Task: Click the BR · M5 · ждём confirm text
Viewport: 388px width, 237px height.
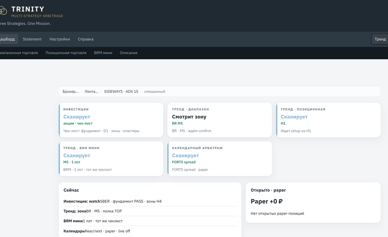Action: (192, 131)
